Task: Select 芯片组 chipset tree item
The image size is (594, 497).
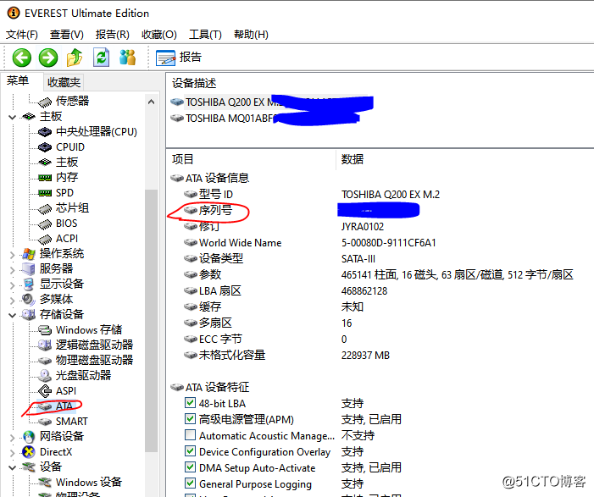Action: pyautogui.click(x=72, y=207)
